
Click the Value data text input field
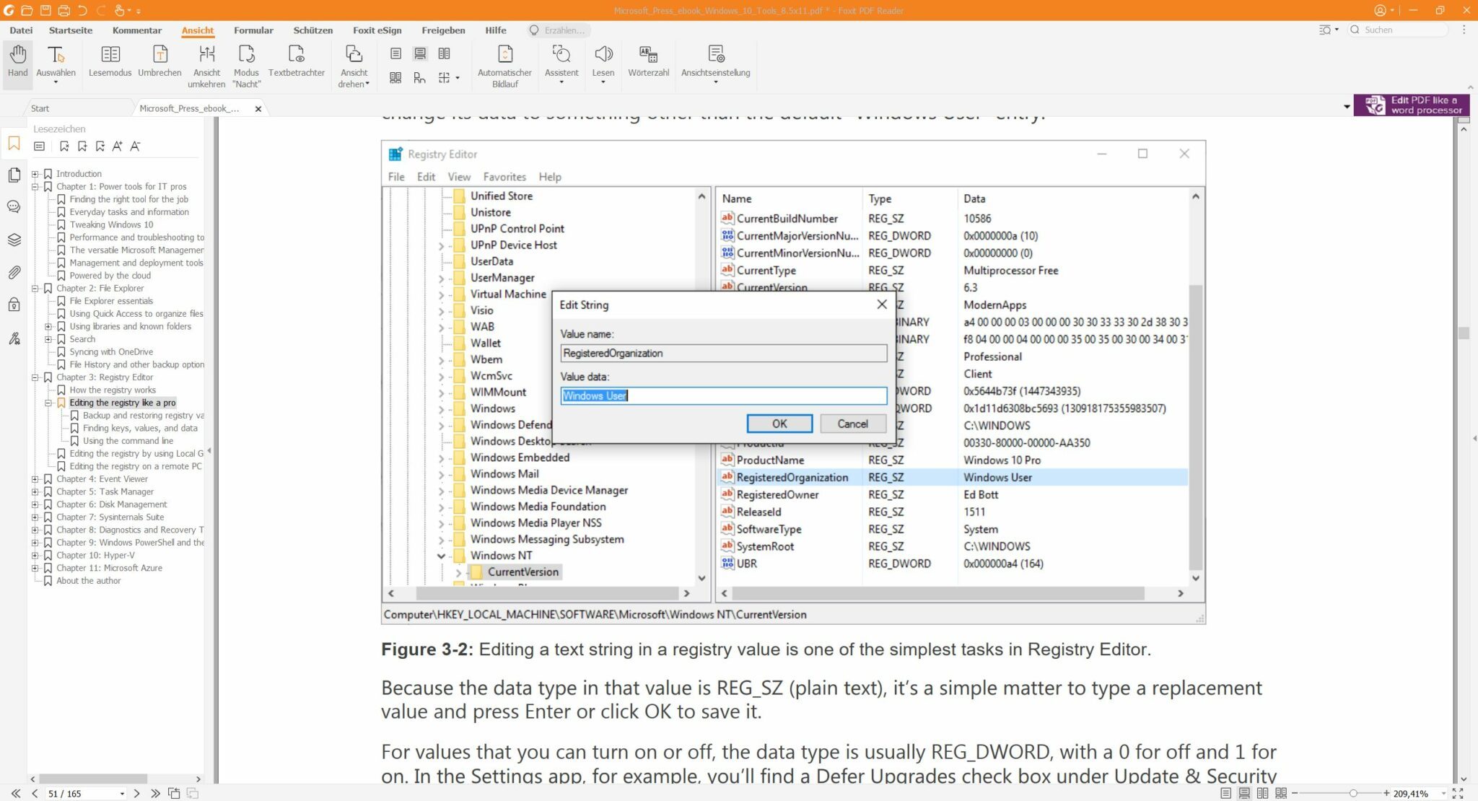pos(721,395)
